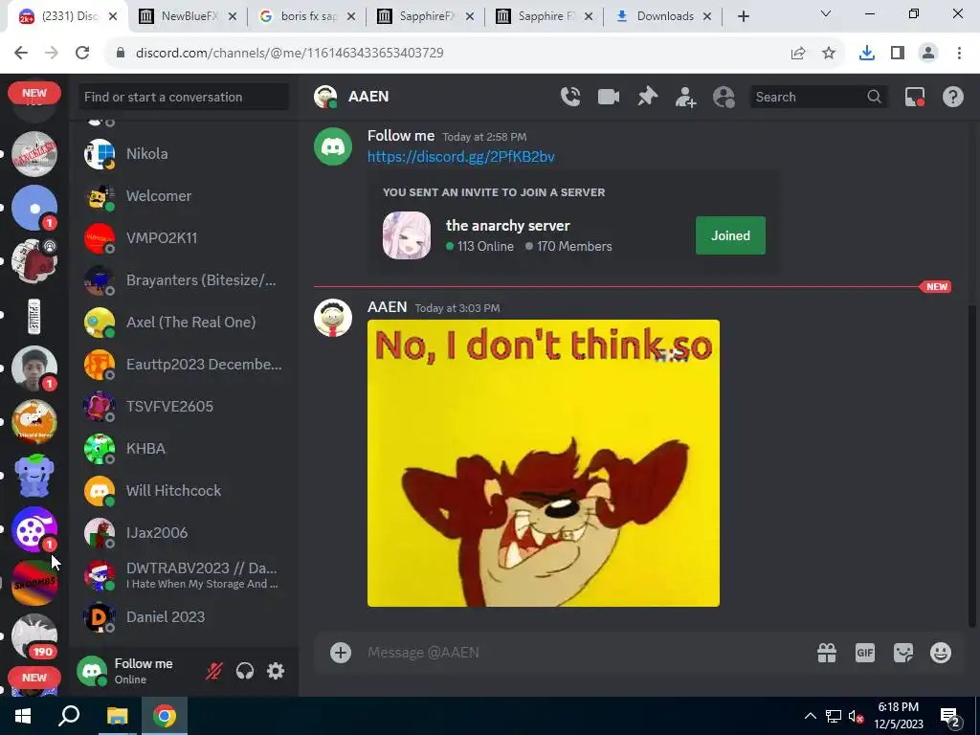Bookmark this page star

tap(829, 54)
